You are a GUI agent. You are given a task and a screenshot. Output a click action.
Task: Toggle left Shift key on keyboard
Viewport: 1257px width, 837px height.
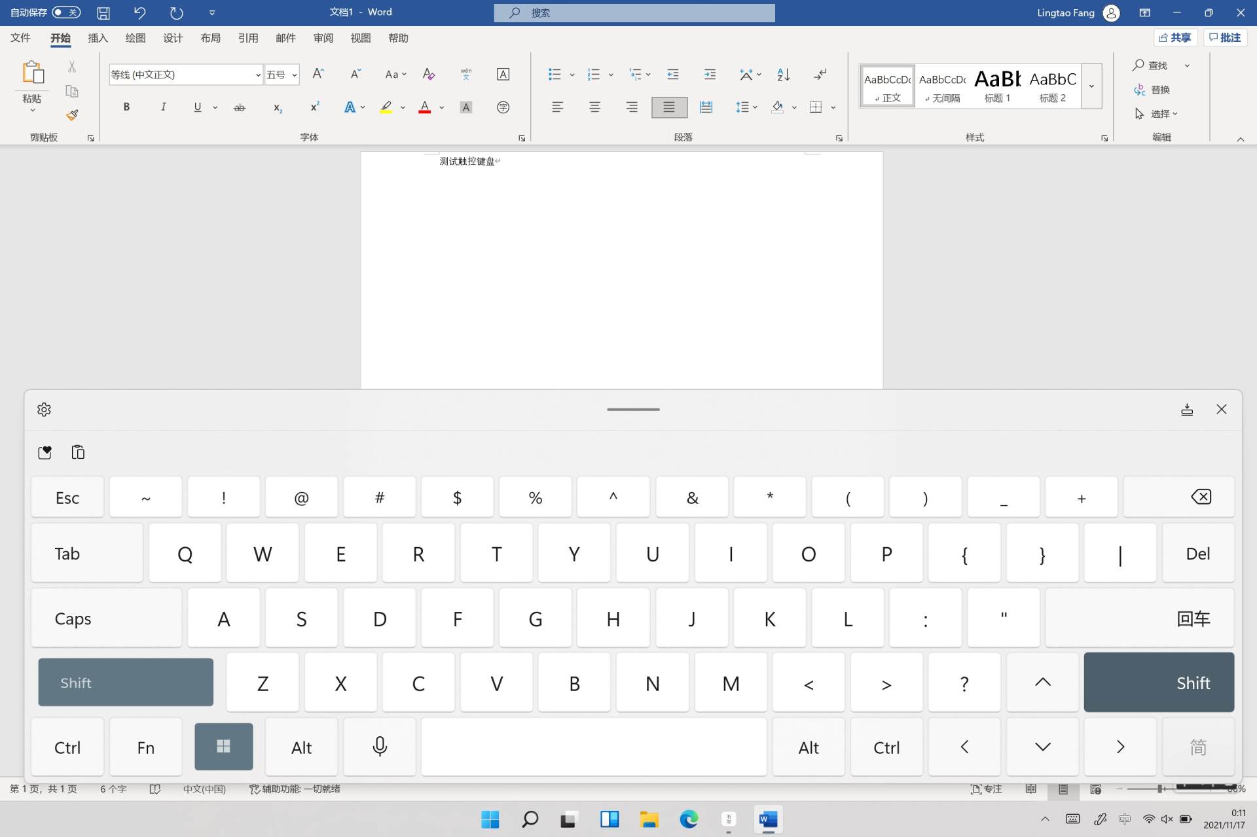coord(126,683)
